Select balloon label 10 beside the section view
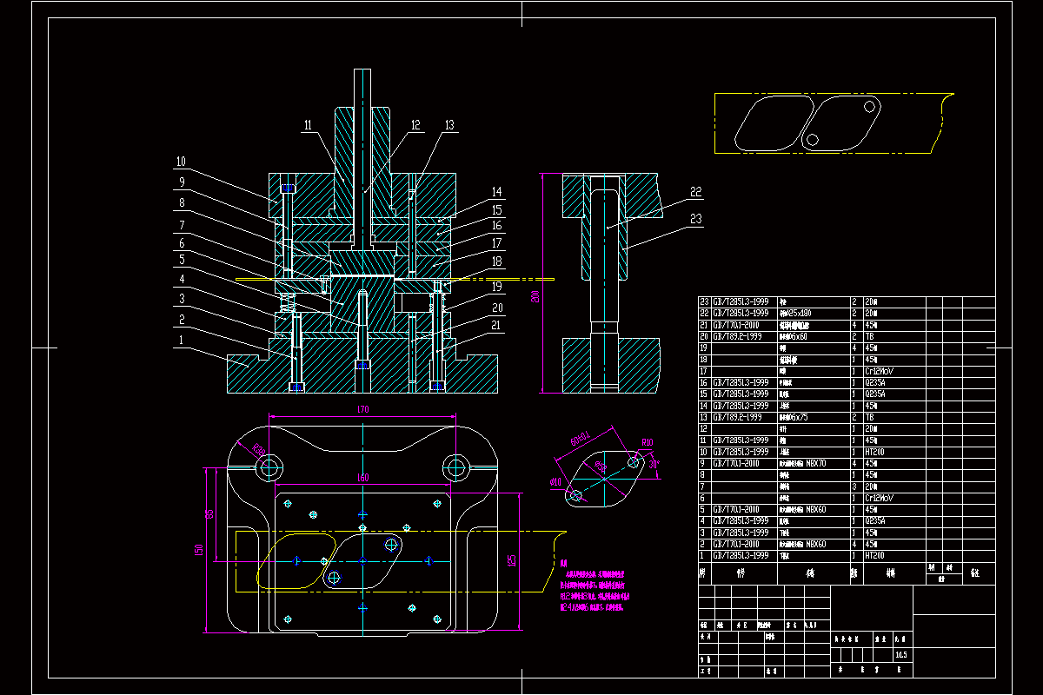 [x=181, y=162]
